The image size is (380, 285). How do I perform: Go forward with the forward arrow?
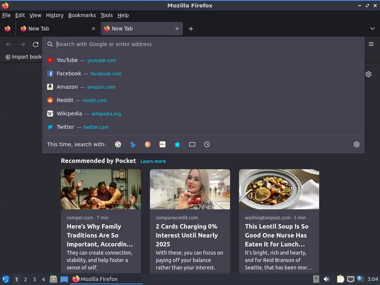[22, 45]
